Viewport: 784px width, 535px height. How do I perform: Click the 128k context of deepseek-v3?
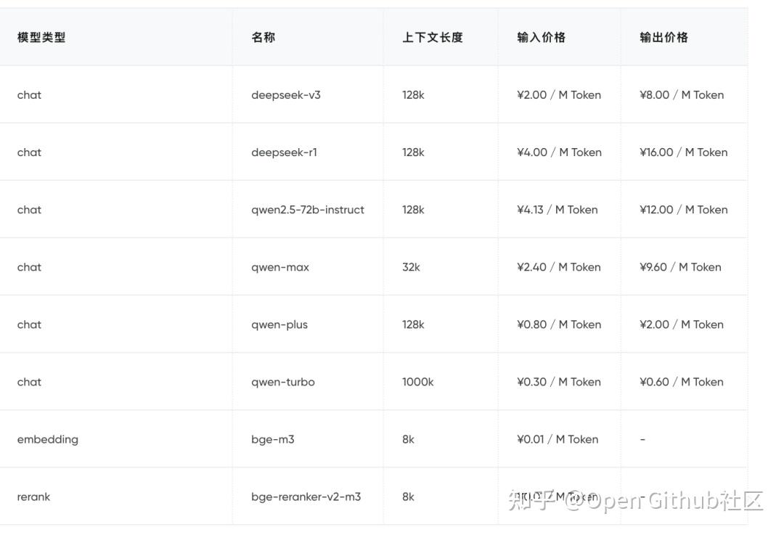[413, 95]
